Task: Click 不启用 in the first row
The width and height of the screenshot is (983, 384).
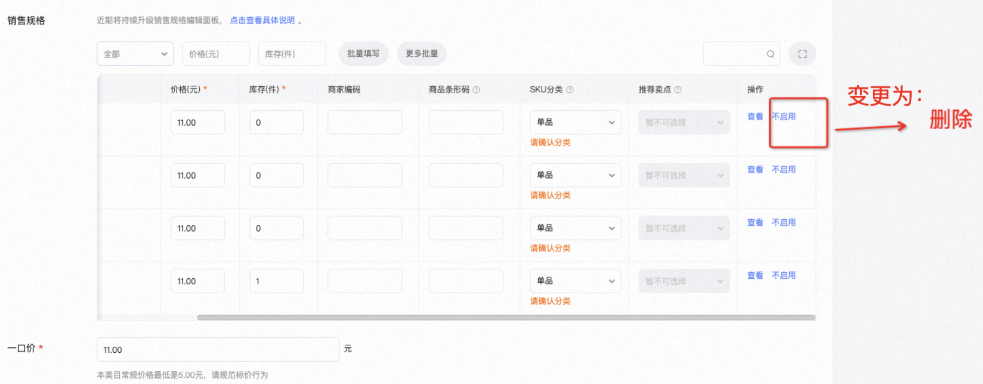Action: tap(784, 116)
